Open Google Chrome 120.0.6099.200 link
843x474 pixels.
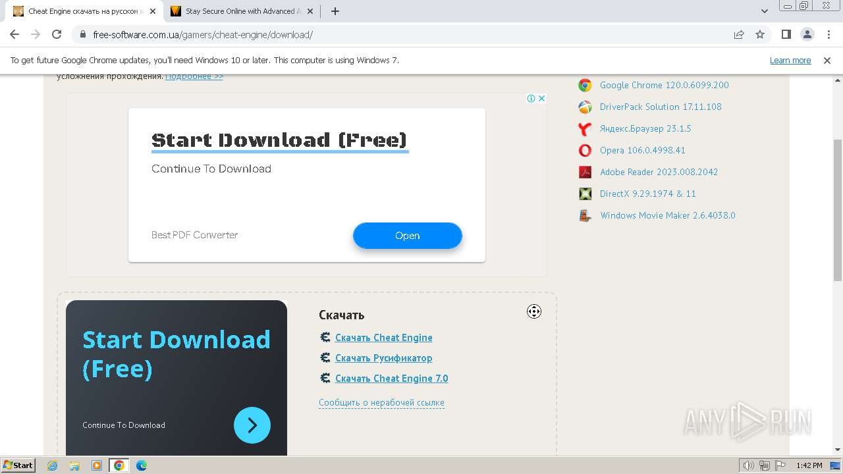(665, 85)
